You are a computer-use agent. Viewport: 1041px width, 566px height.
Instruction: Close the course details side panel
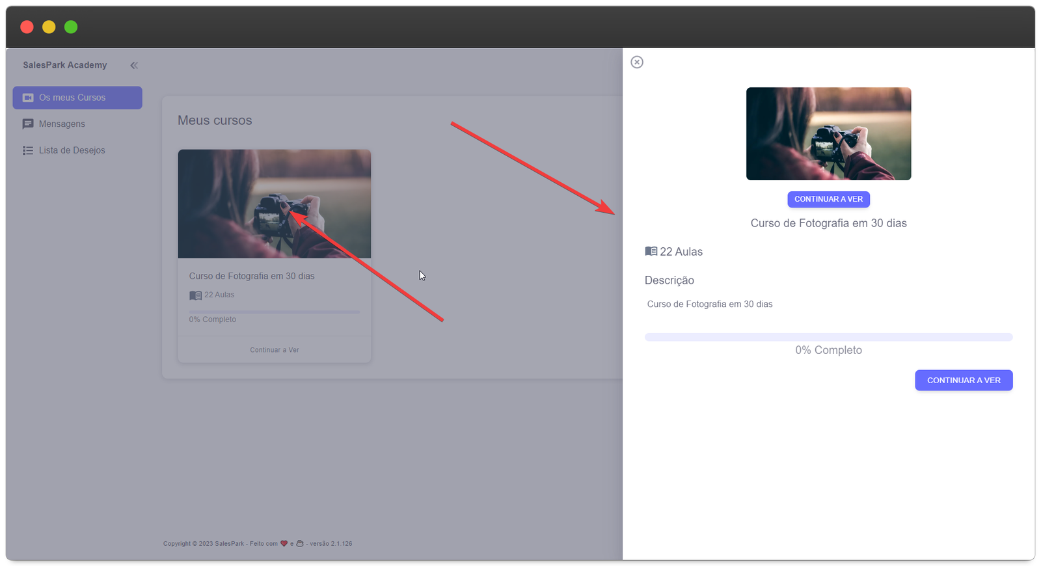point(637,62)
